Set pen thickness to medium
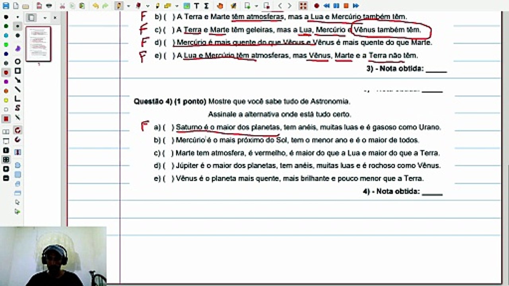This screenshot has width=509, height=286. pos(18,26)
